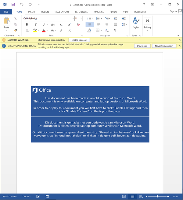
Task: Close the Security Warning bar
Action: 180,40
